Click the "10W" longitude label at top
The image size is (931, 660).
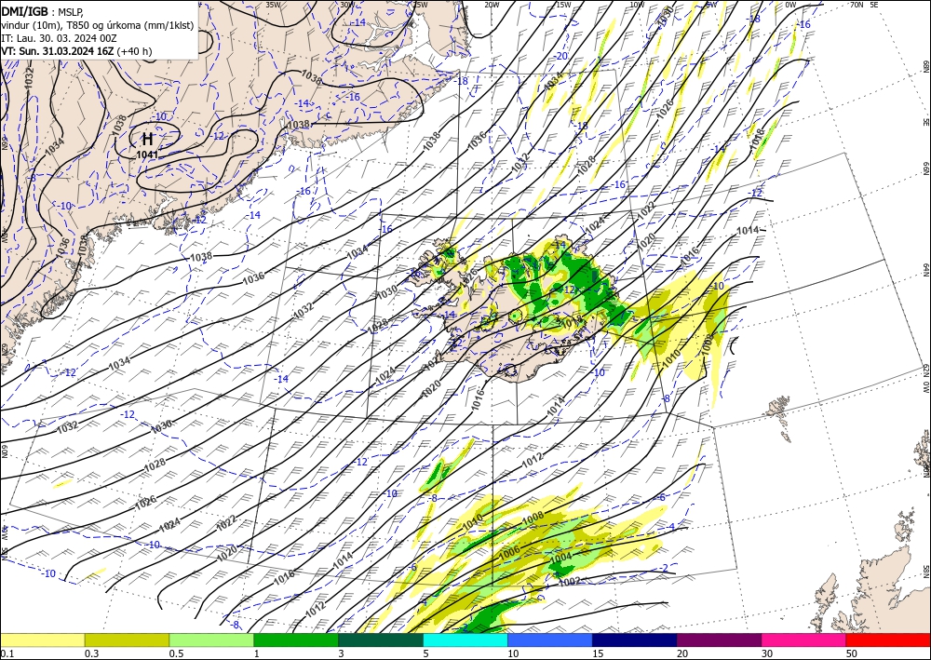point(637,5)
